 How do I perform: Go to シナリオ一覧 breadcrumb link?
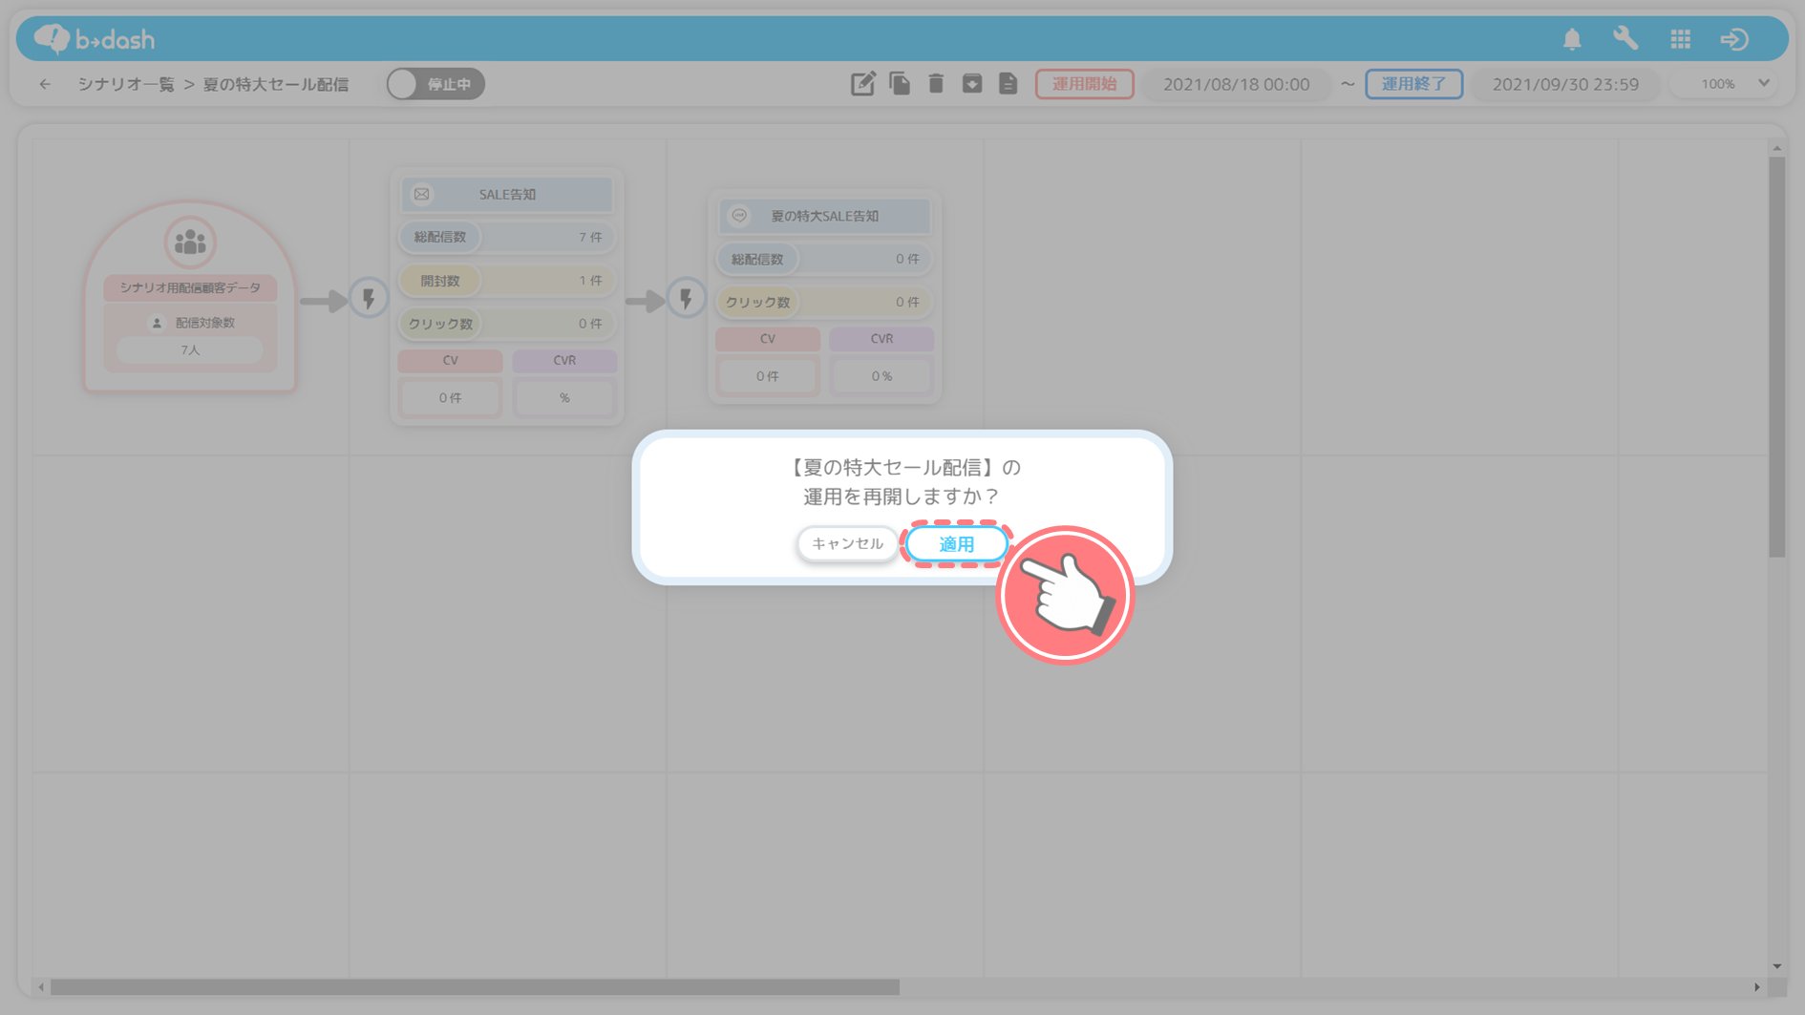pyautogui.click(x=126, y=84)
